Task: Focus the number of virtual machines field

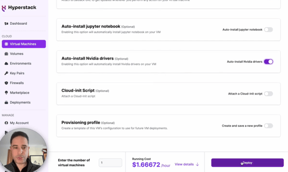Action: [110, 162]
